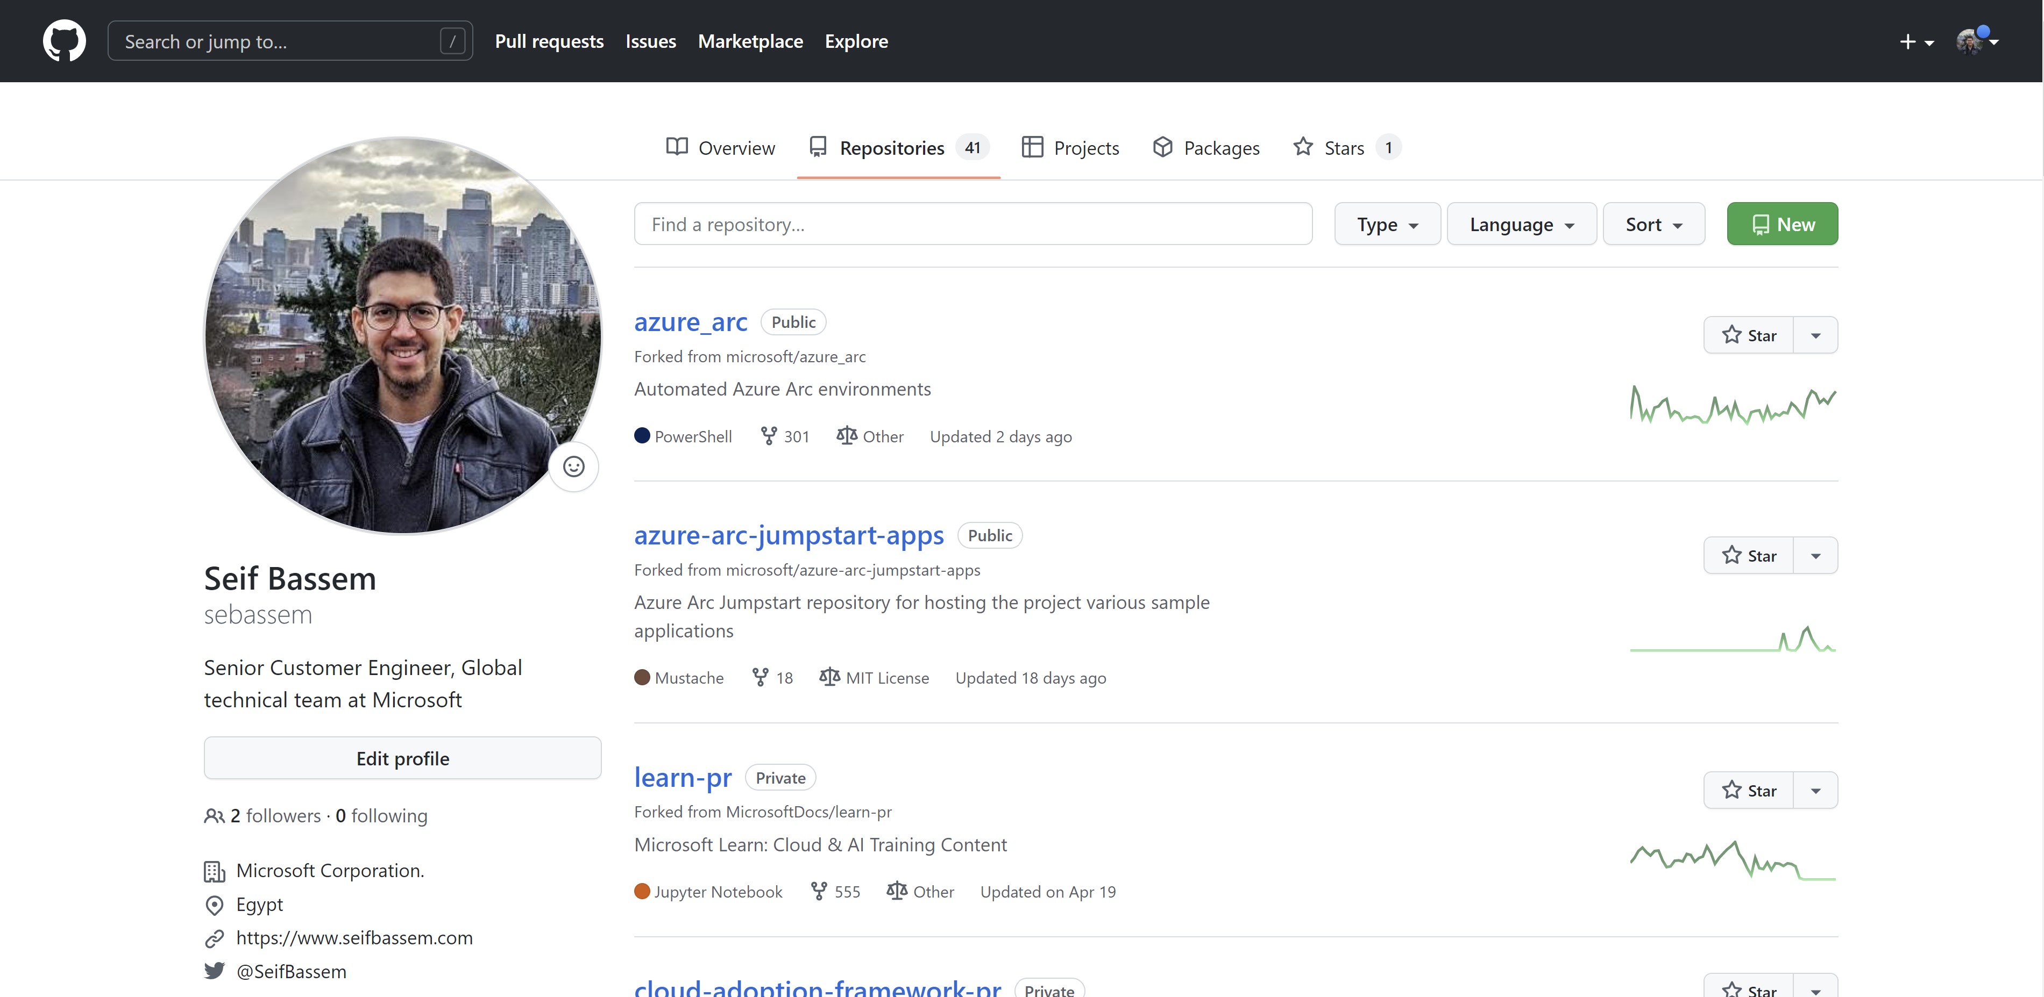This screenshot has width=2044, height=997.
Task: Select the Repositories tab
Action: click(x=898, y=147)
